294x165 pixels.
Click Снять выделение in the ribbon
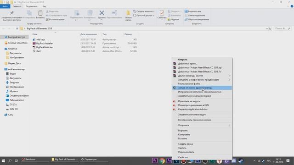195,15
